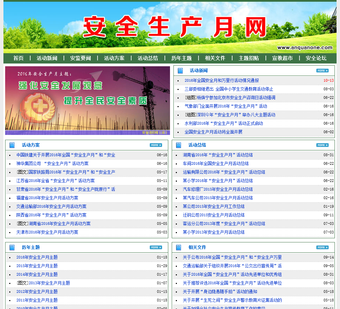Viewport: 340px width, 309px height.
Task: Open 水利部2016年安全生产月活动正式启动 link
Action: point(224,123)
